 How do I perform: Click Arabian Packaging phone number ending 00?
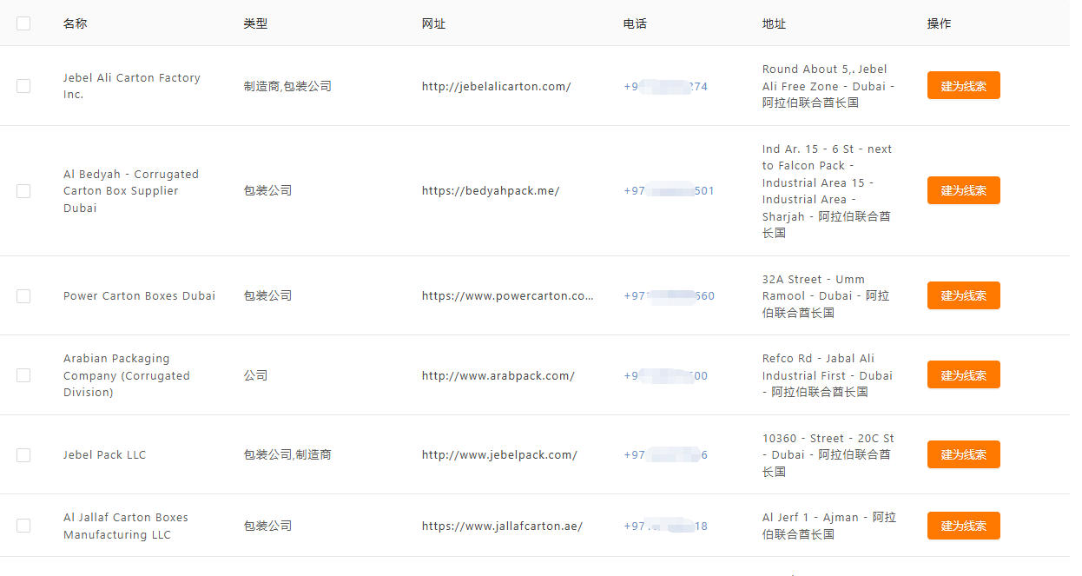click(x=665, y=375)
